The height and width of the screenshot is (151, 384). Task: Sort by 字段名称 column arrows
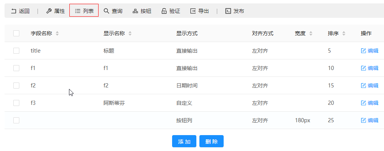coord(57,33)
